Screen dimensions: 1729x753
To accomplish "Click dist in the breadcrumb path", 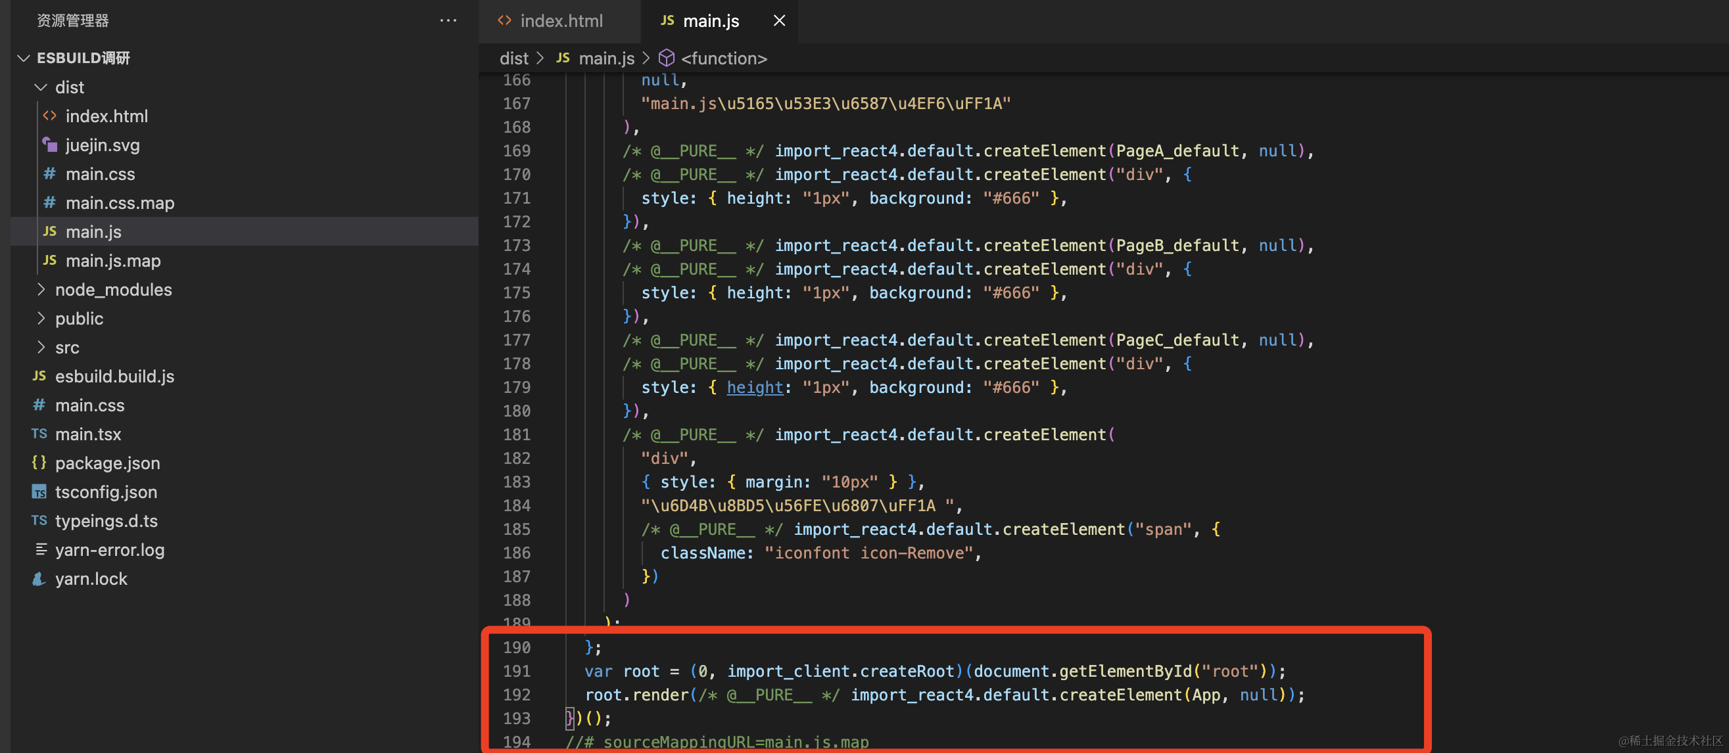I will point(513,58).
